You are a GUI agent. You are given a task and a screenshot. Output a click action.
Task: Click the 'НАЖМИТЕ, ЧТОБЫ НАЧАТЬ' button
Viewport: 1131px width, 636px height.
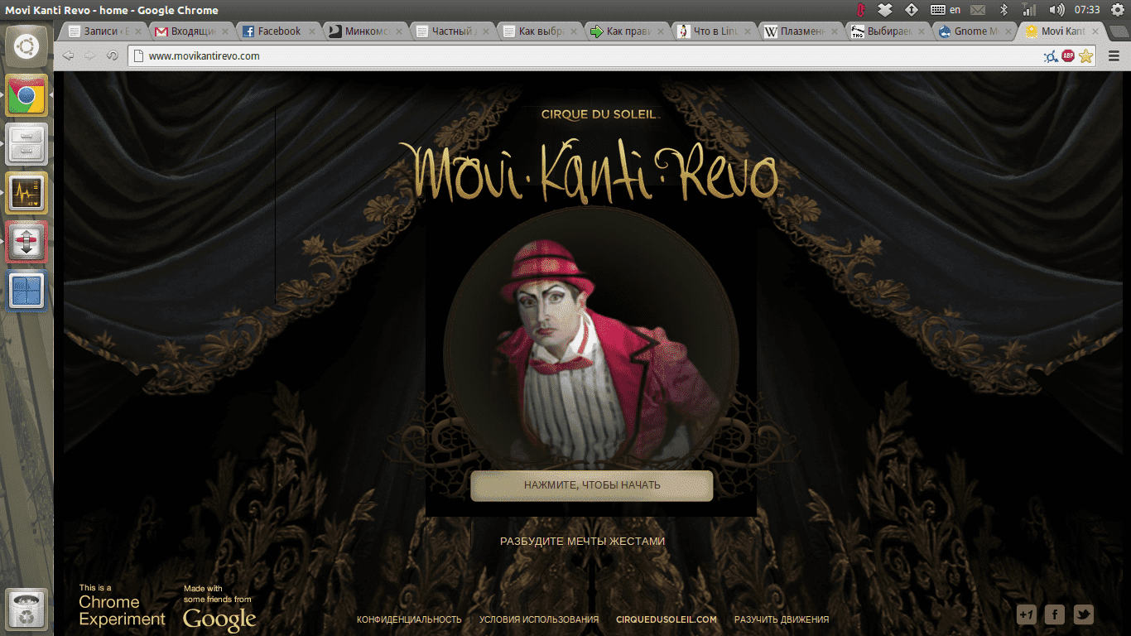point(592,485)
